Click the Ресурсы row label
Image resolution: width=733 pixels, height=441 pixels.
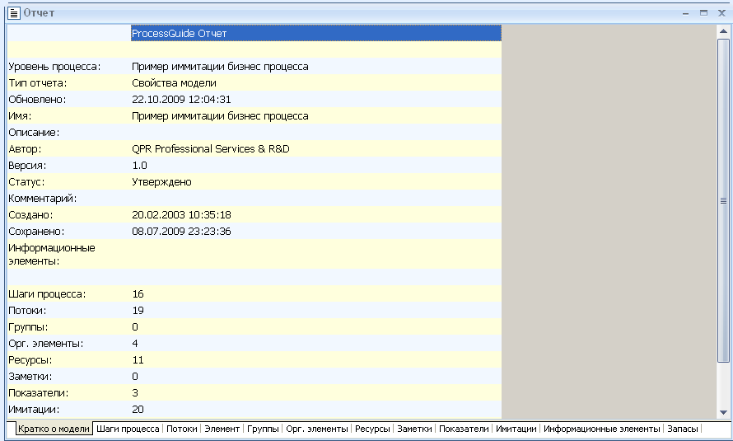(x=30, y=360)
